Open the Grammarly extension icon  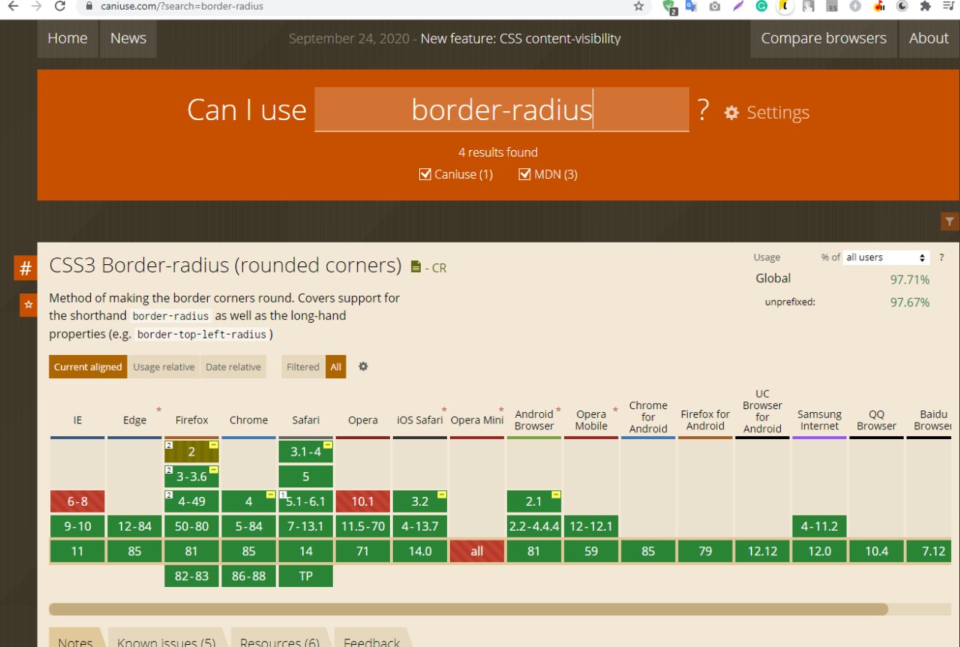(761, 6)
